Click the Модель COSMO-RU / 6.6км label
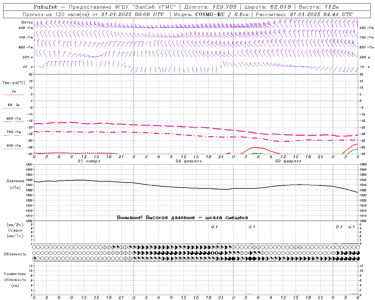 coord(211,14)
